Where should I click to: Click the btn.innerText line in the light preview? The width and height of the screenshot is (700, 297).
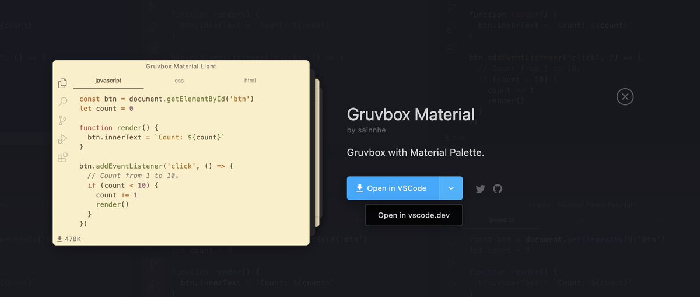point(156,137)
